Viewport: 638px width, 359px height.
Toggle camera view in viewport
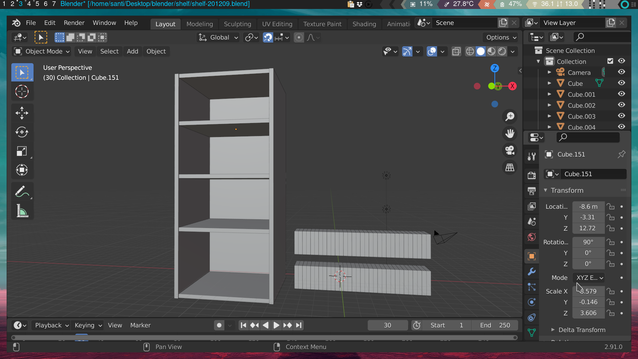click(510, 150)
